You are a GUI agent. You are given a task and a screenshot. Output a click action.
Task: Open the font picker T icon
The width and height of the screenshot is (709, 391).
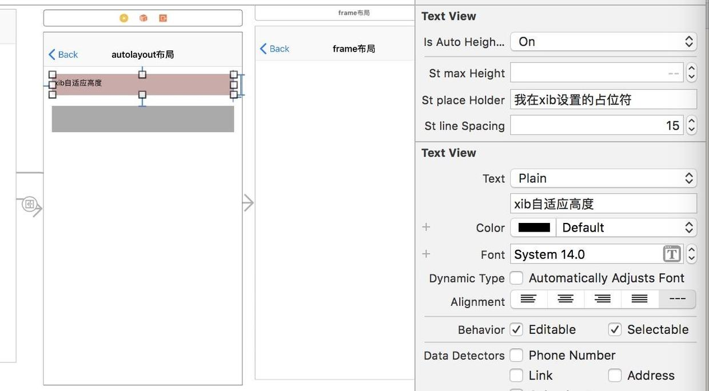672,254
